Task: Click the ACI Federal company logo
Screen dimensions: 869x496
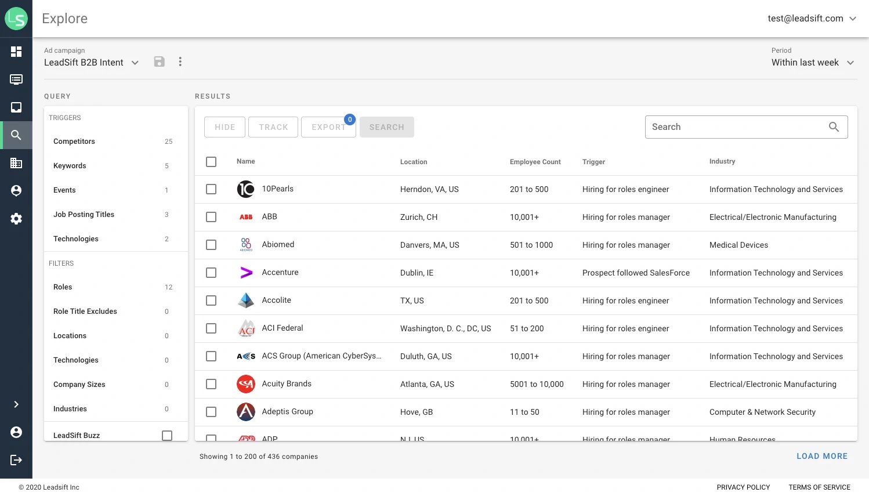Action: 247,328
